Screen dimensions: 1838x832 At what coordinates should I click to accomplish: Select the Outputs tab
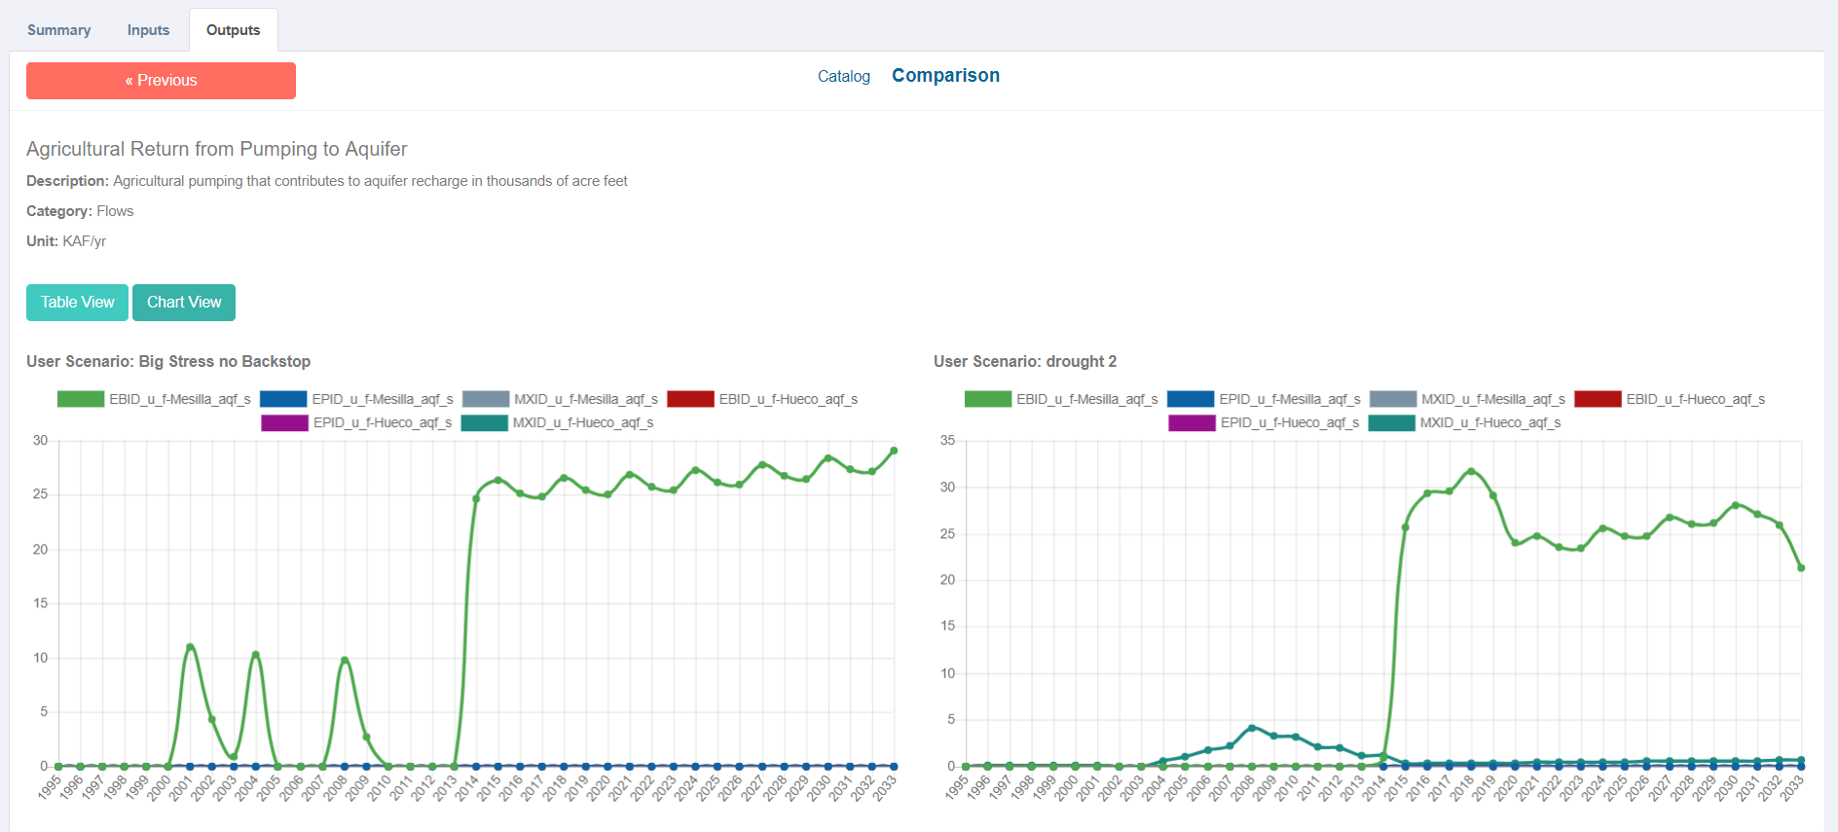point(234,30)
